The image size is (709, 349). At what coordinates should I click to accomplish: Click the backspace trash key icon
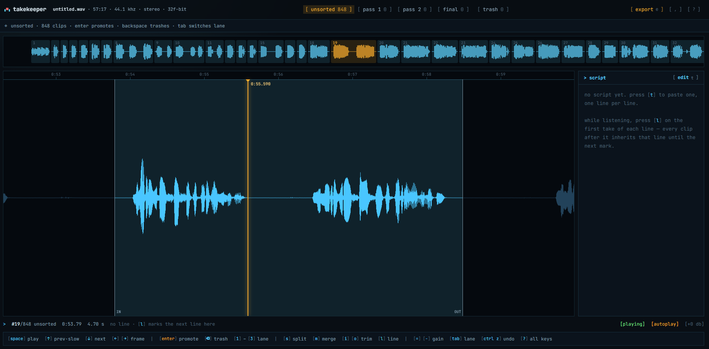[208, 339]
